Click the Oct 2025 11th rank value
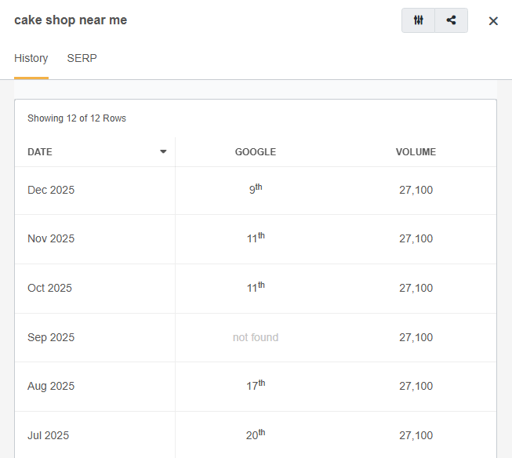 point(256,287)
